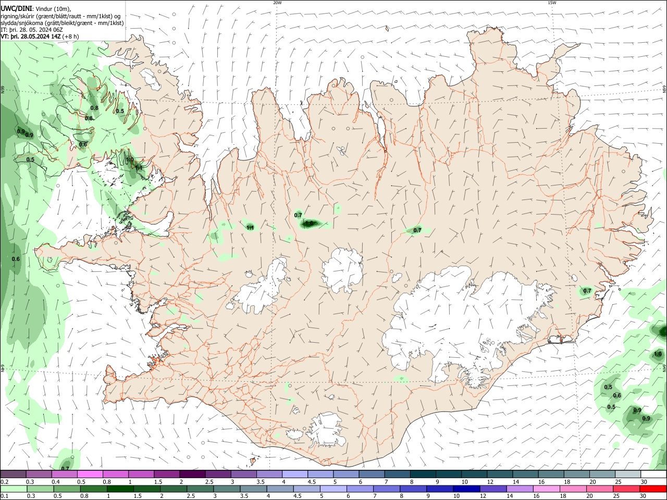Click the 1.1 value west of the central 1.0

point(250,227)
